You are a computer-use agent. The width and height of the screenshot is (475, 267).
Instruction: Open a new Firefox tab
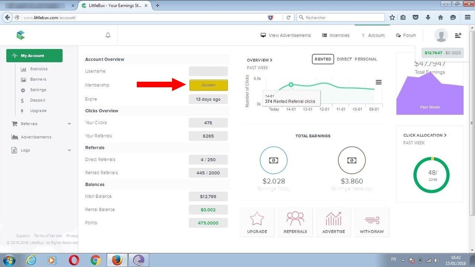point(158,6)
